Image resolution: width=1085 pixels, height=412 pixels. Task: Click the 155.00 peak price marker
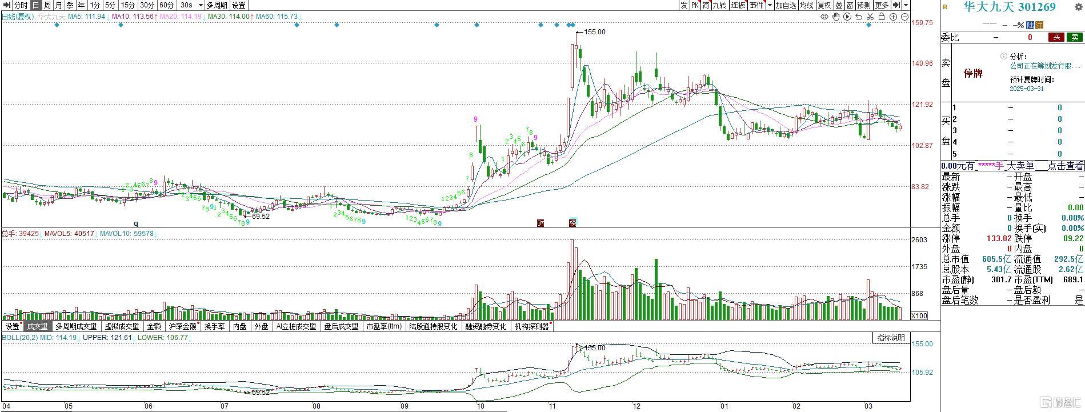(594, 32)
